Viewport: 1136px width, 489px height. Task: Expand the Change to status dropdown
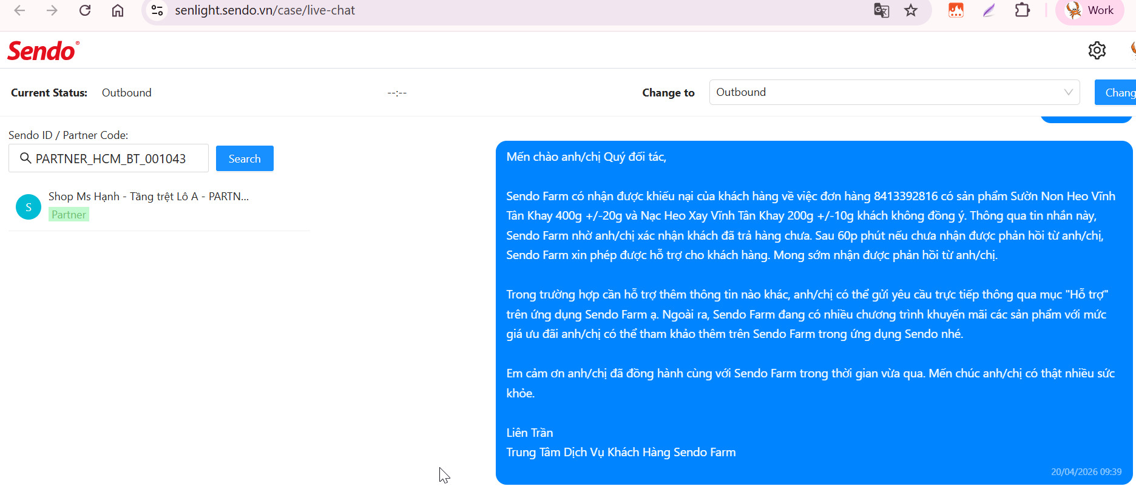pyautogui.click(x=894, y=92)
